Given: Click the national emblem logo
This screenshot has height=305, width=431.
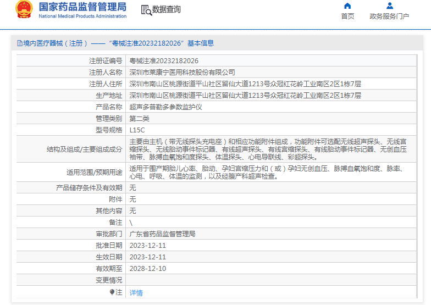Looking at the screenshot, I should coord(24,9).
